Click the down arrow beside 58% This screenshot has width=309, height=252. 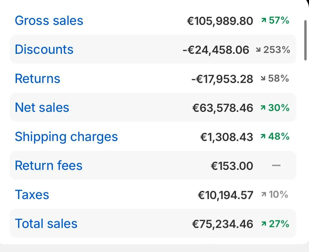click(263, 79)
